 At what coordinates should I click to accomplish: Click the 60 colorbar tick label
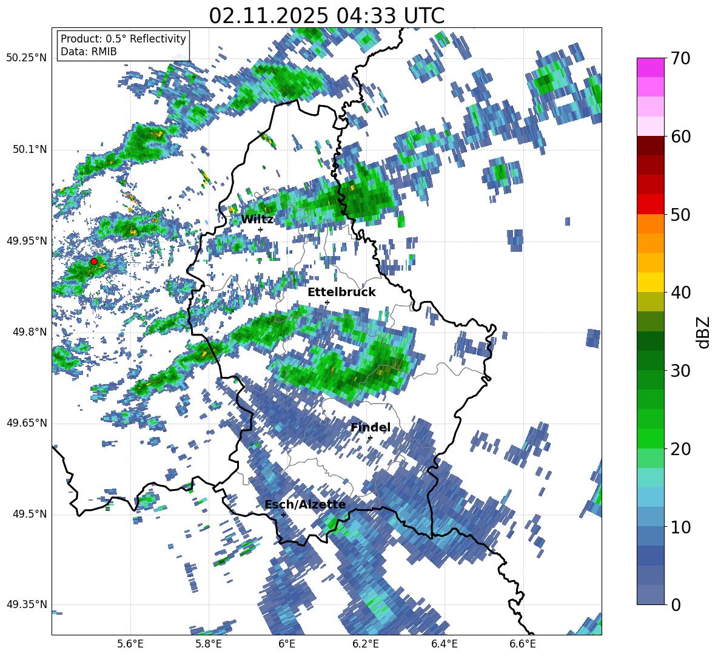[680, 137]
